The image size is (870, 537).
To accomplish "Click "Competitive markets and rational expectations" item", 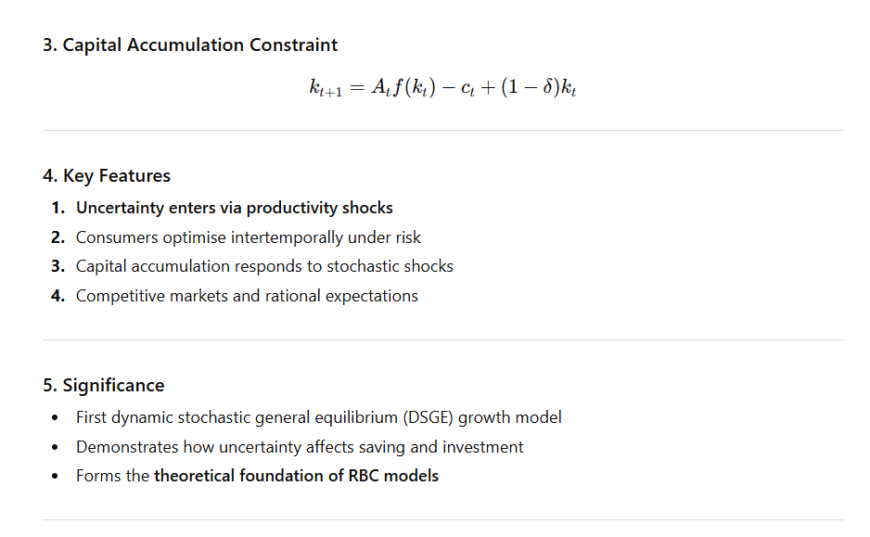I will tap(247, 296).
